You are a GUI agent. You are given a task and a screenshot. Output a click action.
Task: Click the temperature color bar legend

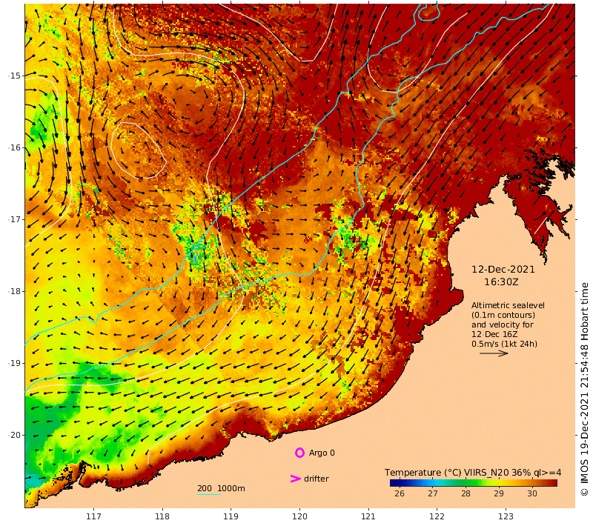point(474,483)
